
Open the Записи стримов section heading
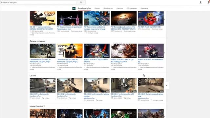pos(37,41)
